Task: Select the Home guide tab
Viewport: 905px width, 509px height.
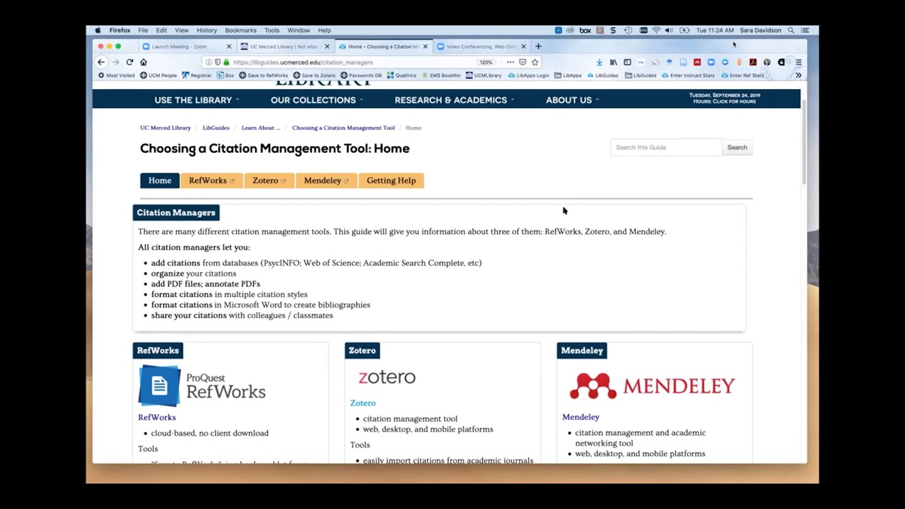Action: point(160,180)
